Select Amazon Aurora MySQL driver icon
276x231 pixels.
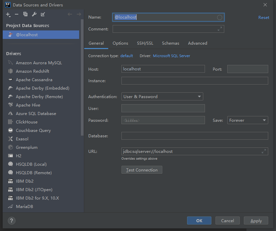click(x=10, y=63)
